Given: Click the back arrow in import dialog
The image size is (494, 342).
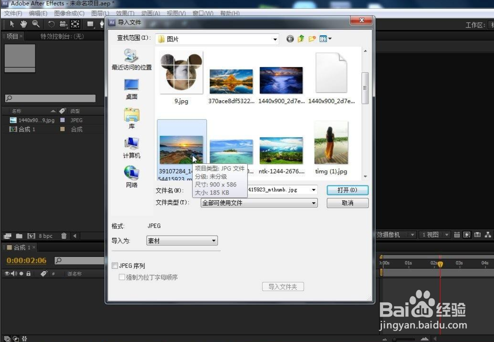Looking at the screenshot, I should (290, 39).
